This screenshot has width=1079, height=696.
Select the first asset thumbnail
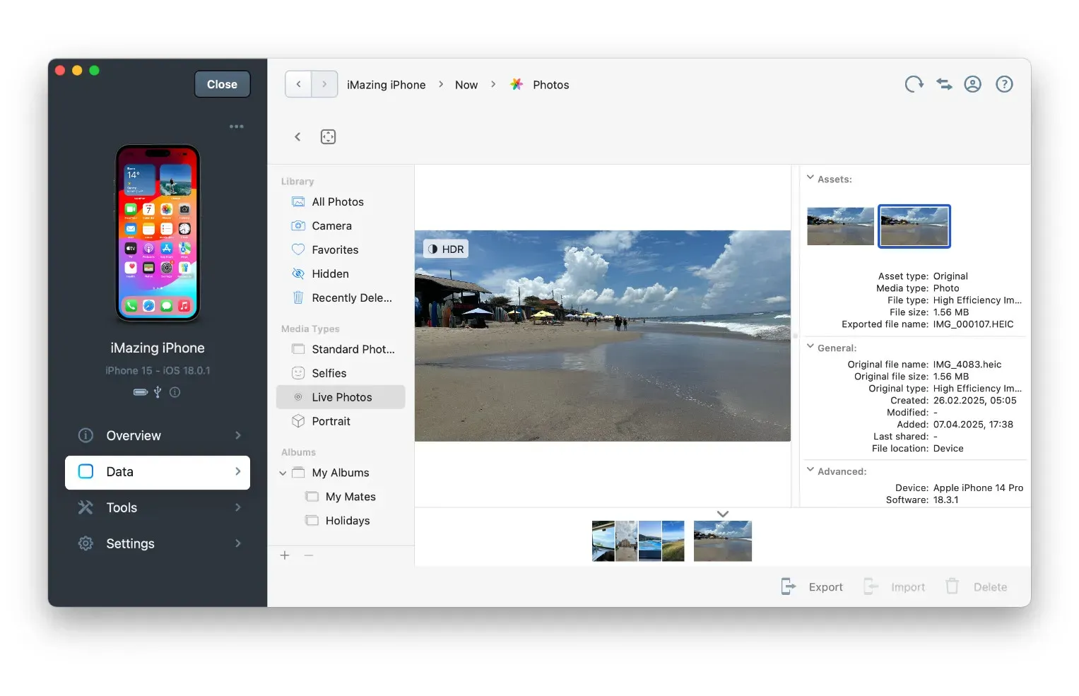840,226
